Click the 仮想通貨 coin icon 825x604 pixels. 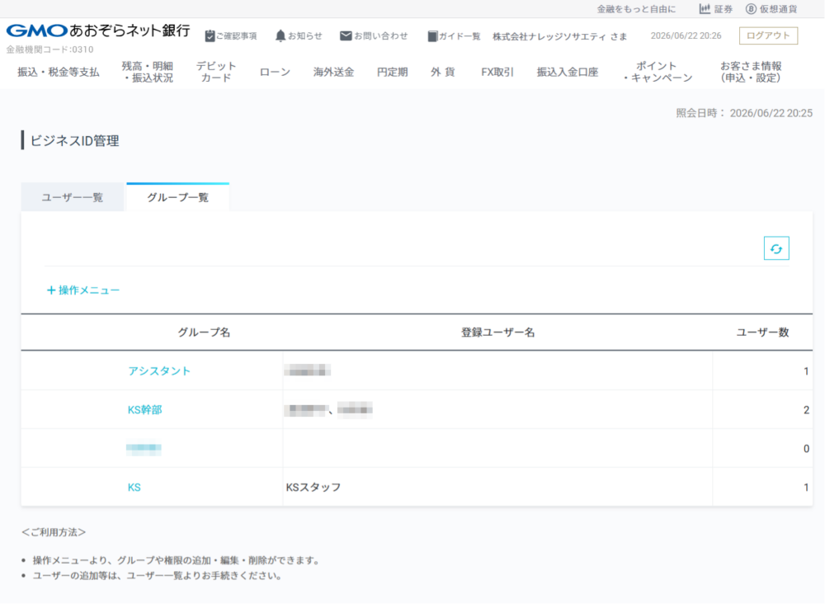click(x=751, y=9)
